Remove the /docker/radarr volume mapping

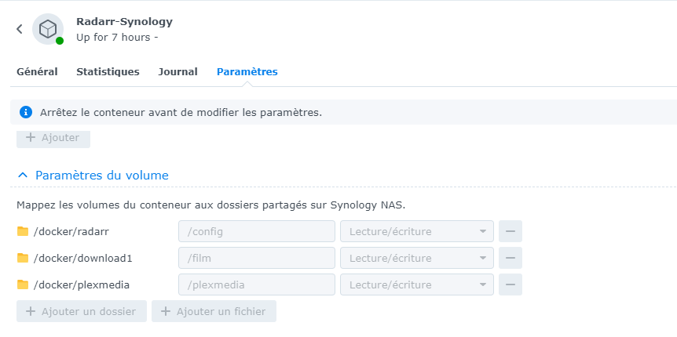pyautogui.click(x=510, y=231)
